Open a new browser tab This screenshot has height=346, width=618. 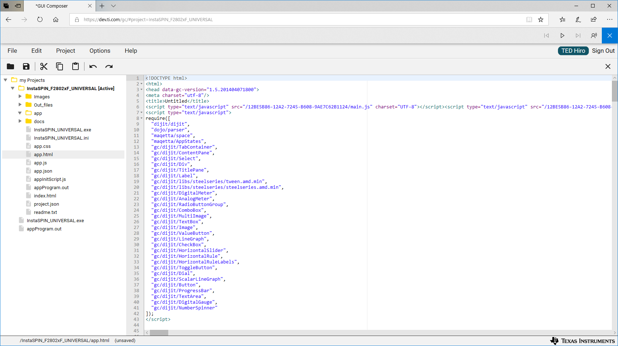pyautogui.click(x=102, y=6)
